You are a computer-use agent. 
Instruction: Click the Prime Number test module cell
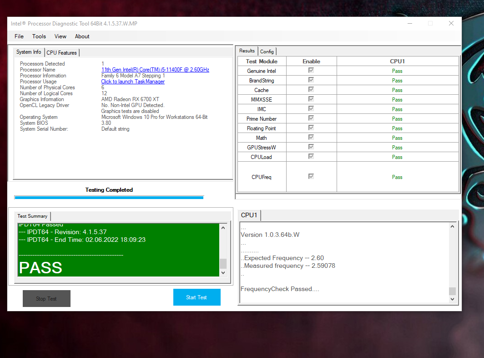tap(262, 119)
